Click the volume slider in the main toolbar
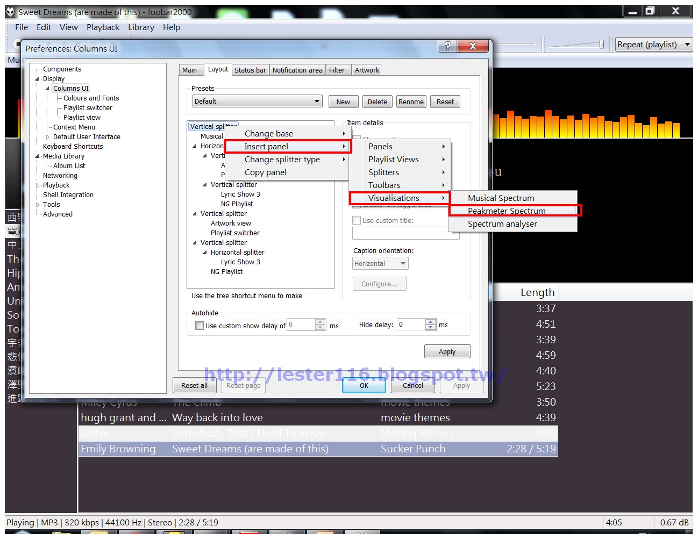The width and height of the screenshot is (698, 534). click(576, 45)
